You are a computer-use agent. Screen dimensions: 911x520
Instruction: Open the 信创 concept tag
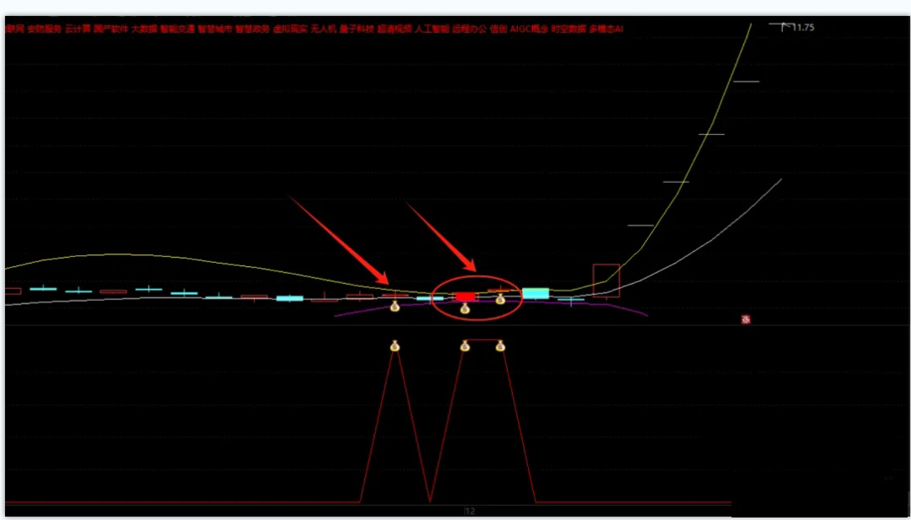(499, 29)
